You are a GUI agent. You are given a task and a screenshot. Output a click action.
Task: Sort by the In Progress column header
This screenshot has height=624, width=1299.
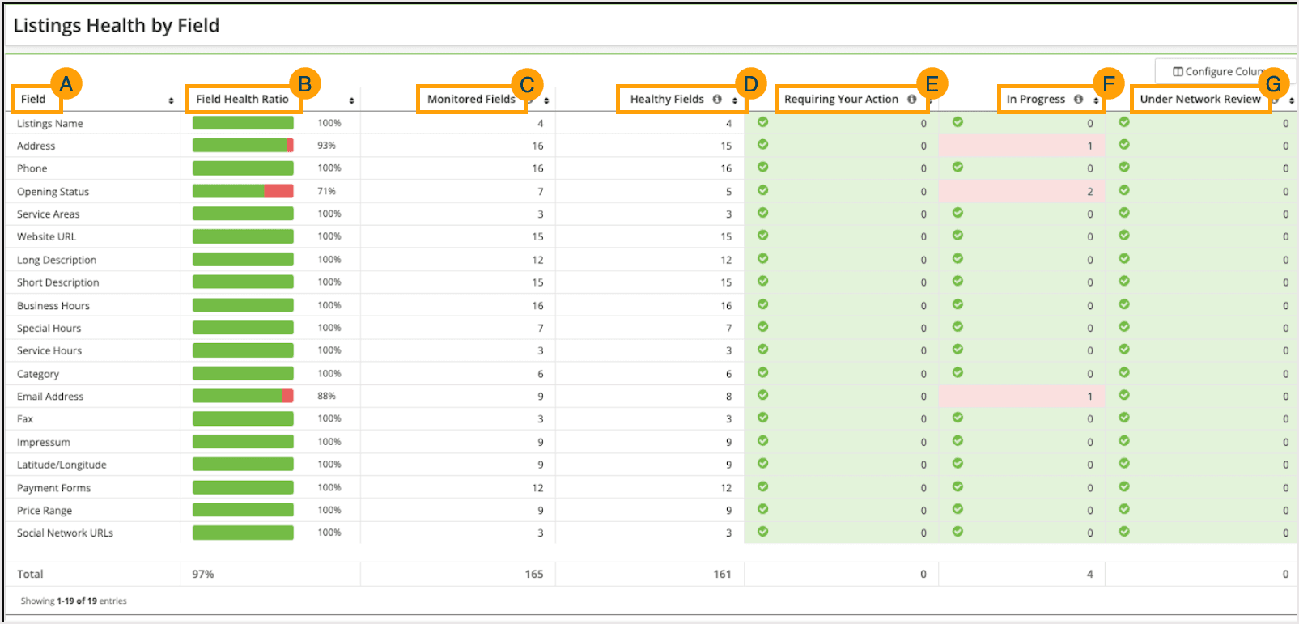pyautogui.click(x=1035, y=99)
